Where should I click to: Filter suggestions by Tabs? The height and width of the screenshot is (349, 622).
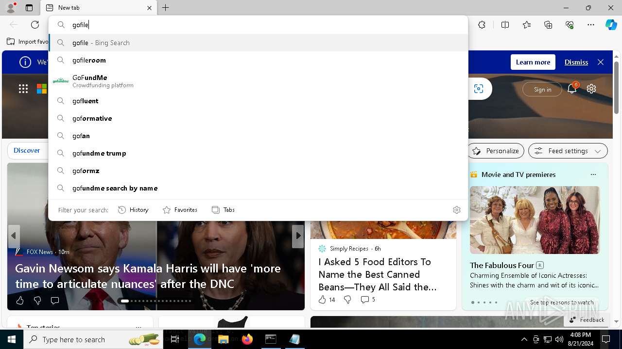pyautogui.click(x=223, y=210)
